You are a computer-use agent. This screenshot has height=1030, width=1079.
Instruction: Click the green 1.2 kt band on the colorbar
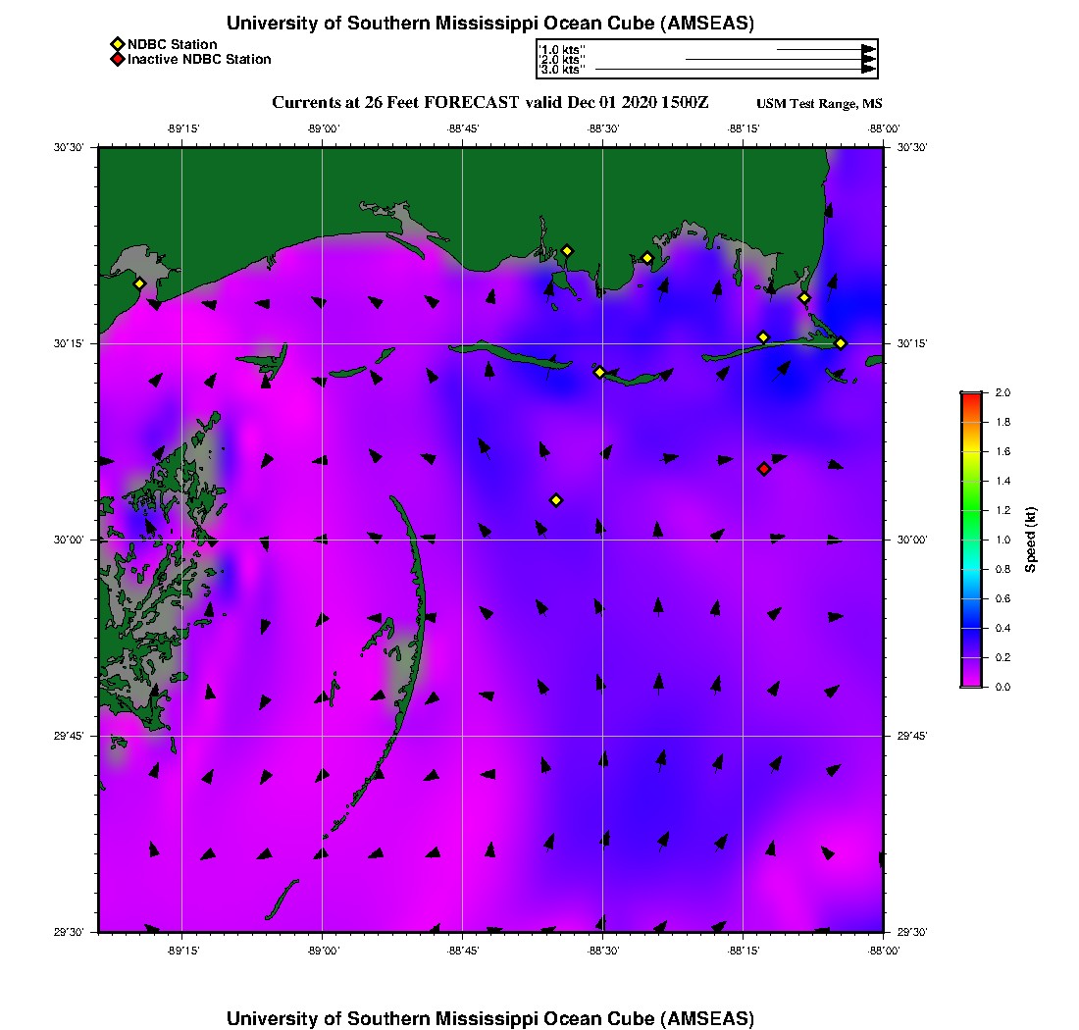[970, 510]
